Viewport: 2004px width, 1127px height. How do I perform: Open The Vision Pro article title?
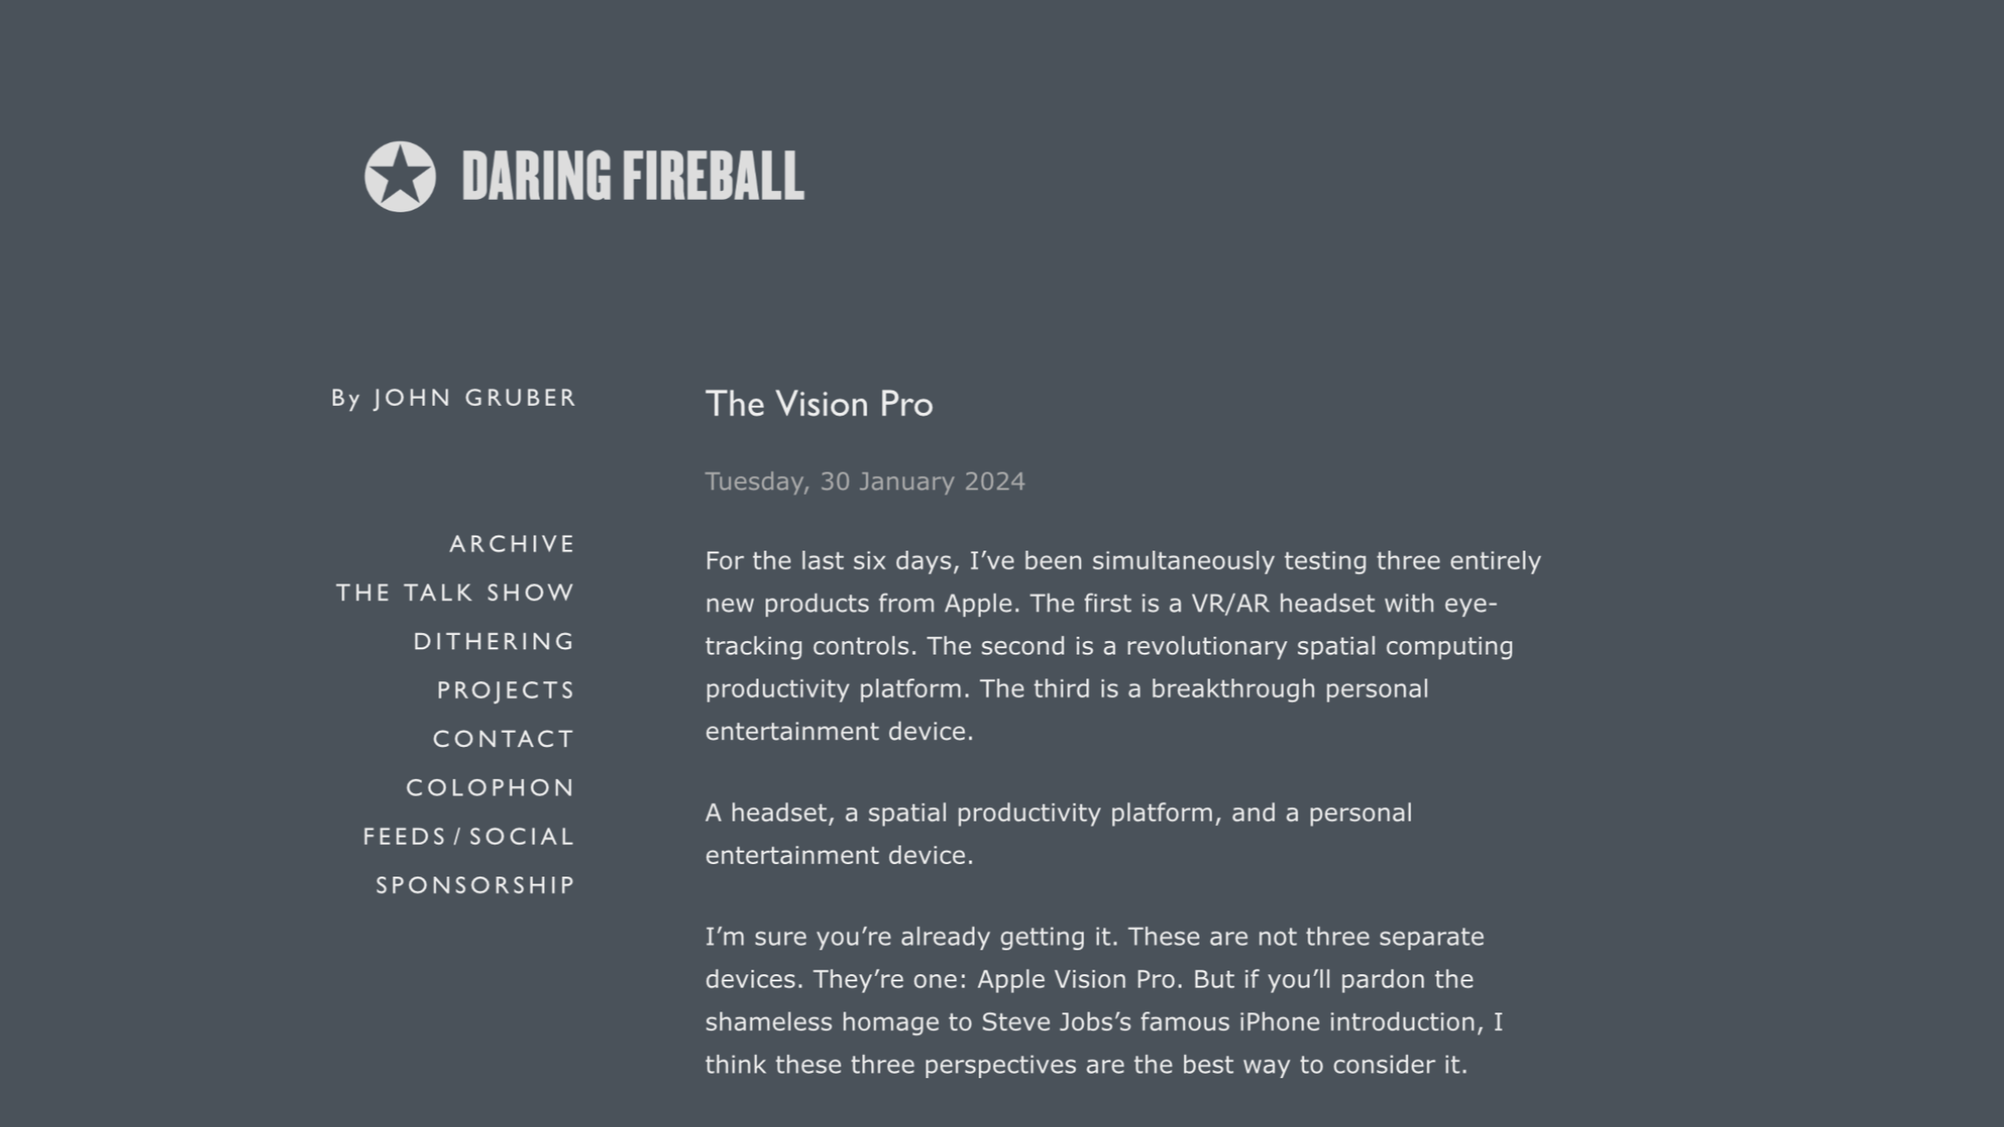pyautogui.click(x=818, y=404)
